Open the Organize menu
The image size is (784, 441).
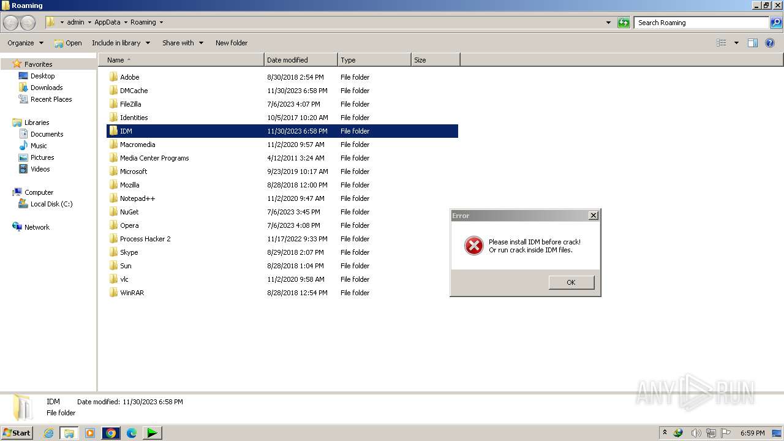pos(25,43)
